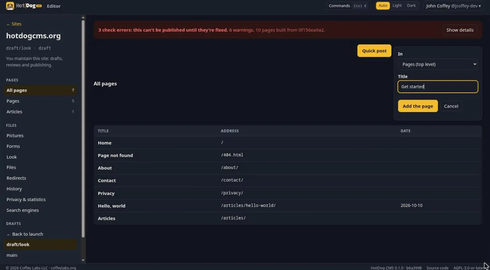
Task: Switch theme to Dark mode
Action: 411,6
